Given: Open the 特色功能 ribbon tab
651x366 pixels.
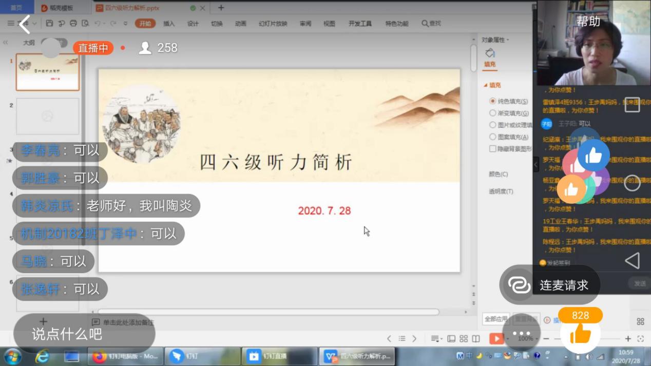Looking at the screenshot, I should point(397,24).
